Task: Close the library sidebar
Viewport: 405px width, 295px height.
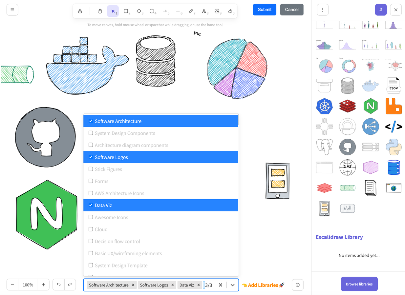Action: 396,10
